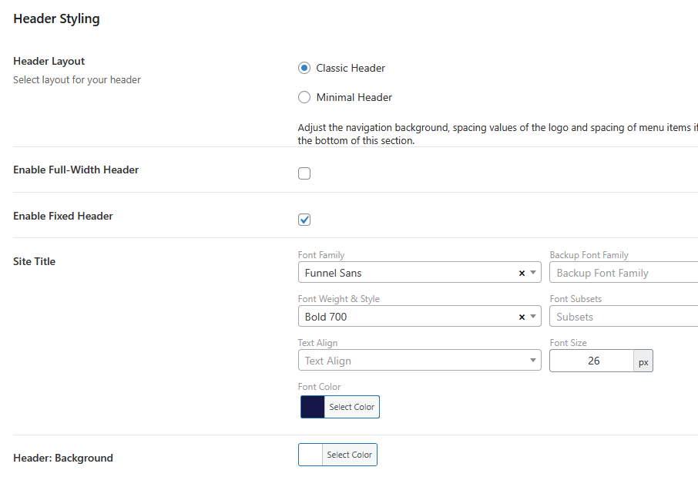The image size is (698, 477).
Task: Click the Font Size field label
Action: pyautogui.click(x=568, y=343)
